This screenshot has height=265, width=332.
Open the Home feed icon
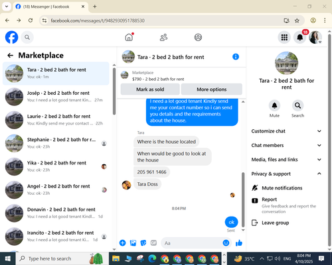(x=129, y=37)
